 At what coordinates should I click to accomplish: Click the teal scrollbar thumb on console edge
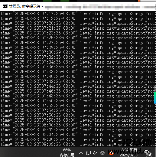click(155, 98)
